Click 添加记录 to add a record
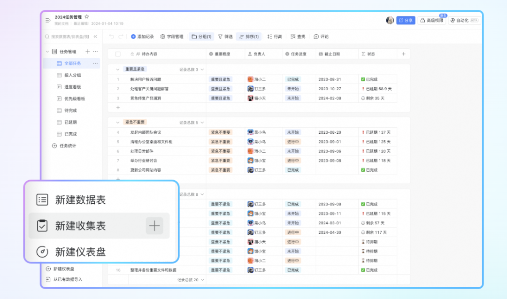Viewport: 507px width, 299px height. point(142,37)
